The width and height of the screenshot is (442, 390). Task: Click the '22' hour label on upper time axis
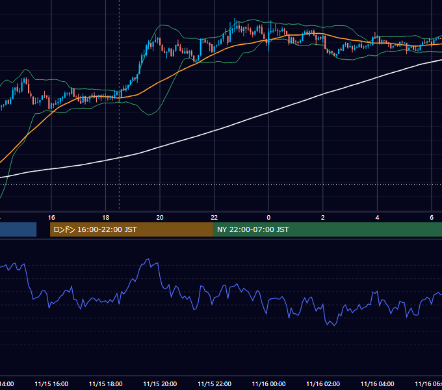[x=214, y=218]
